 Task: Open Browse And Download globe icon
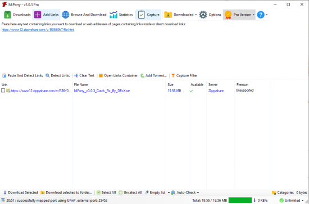(65, 15)
